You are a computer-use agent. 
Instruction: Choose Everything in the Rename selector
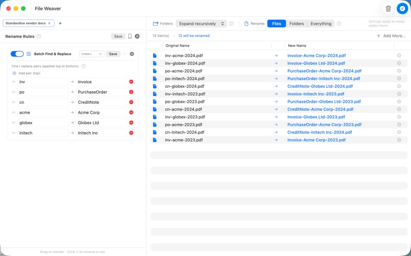tap(321, 24)
